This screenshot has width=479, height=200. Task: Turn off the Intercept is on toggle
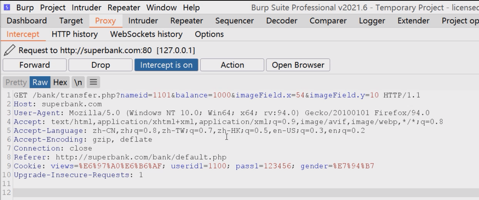[x=166, y=65]
